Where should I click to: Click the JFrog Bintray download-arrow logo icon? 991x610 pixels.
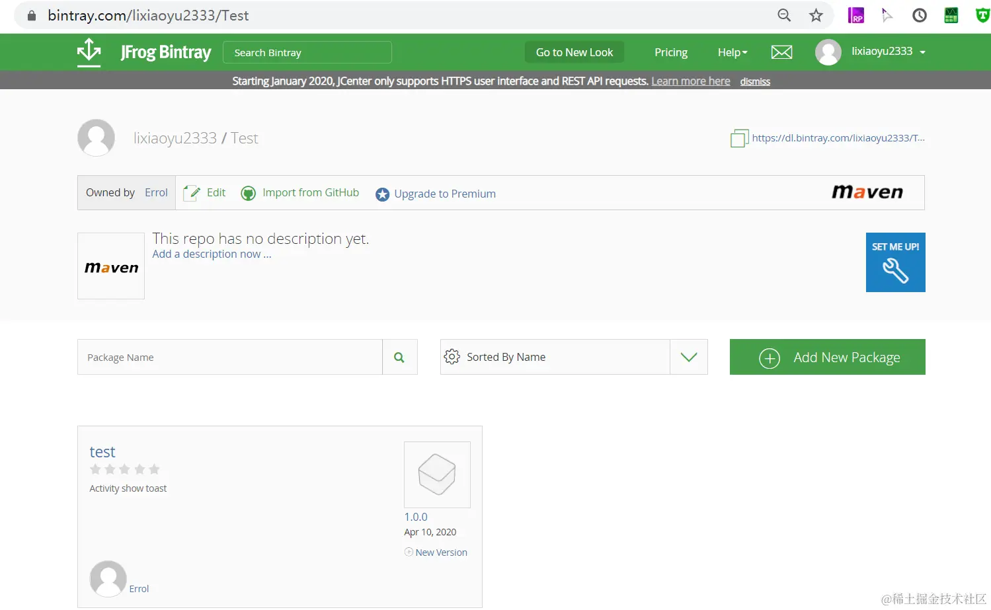click(89, 52)
